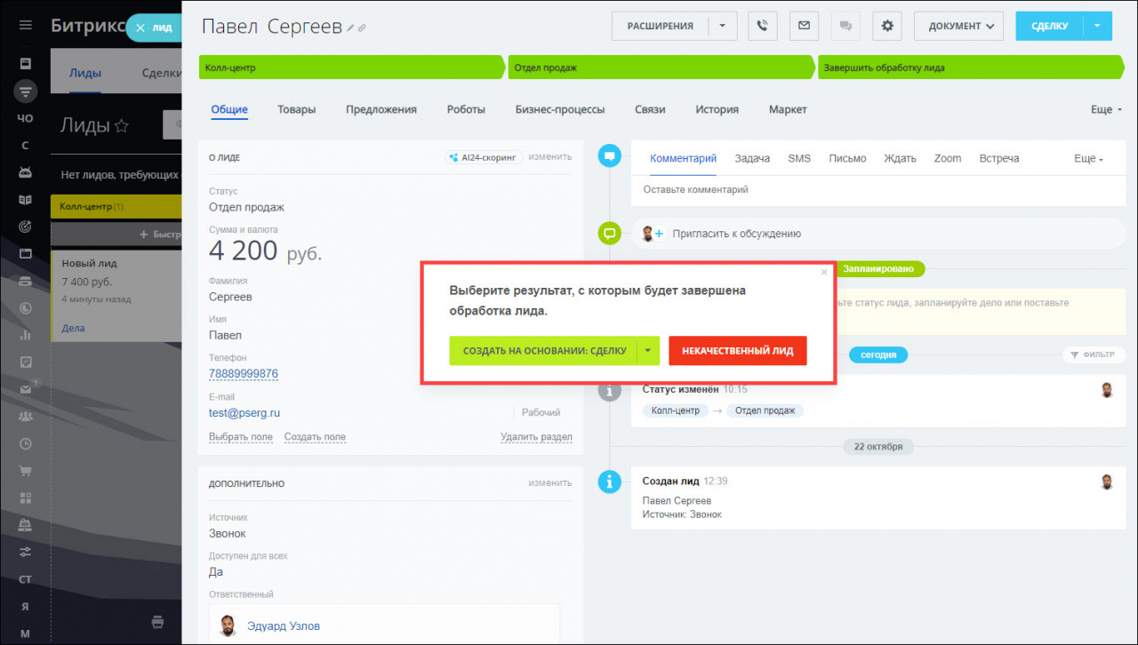
Task: Click the Некачественный лид button
Action: pyautogui.click(x=737, y=351)
